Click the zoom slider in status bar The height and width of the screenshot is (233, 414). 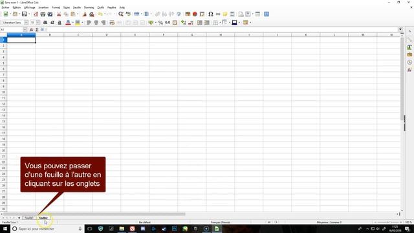(x=388, y=222)
